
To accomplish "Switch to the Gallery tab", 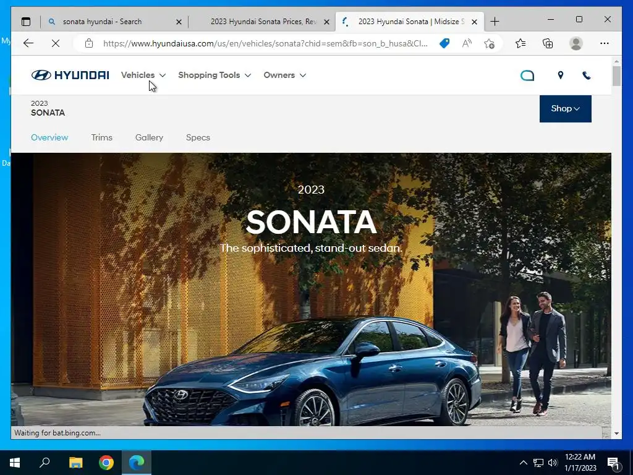I will click(149, 137).
